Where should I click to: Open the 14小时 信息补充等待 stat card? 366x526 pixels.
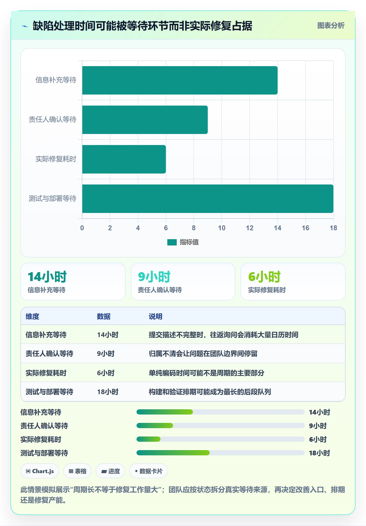pos(73,282)
